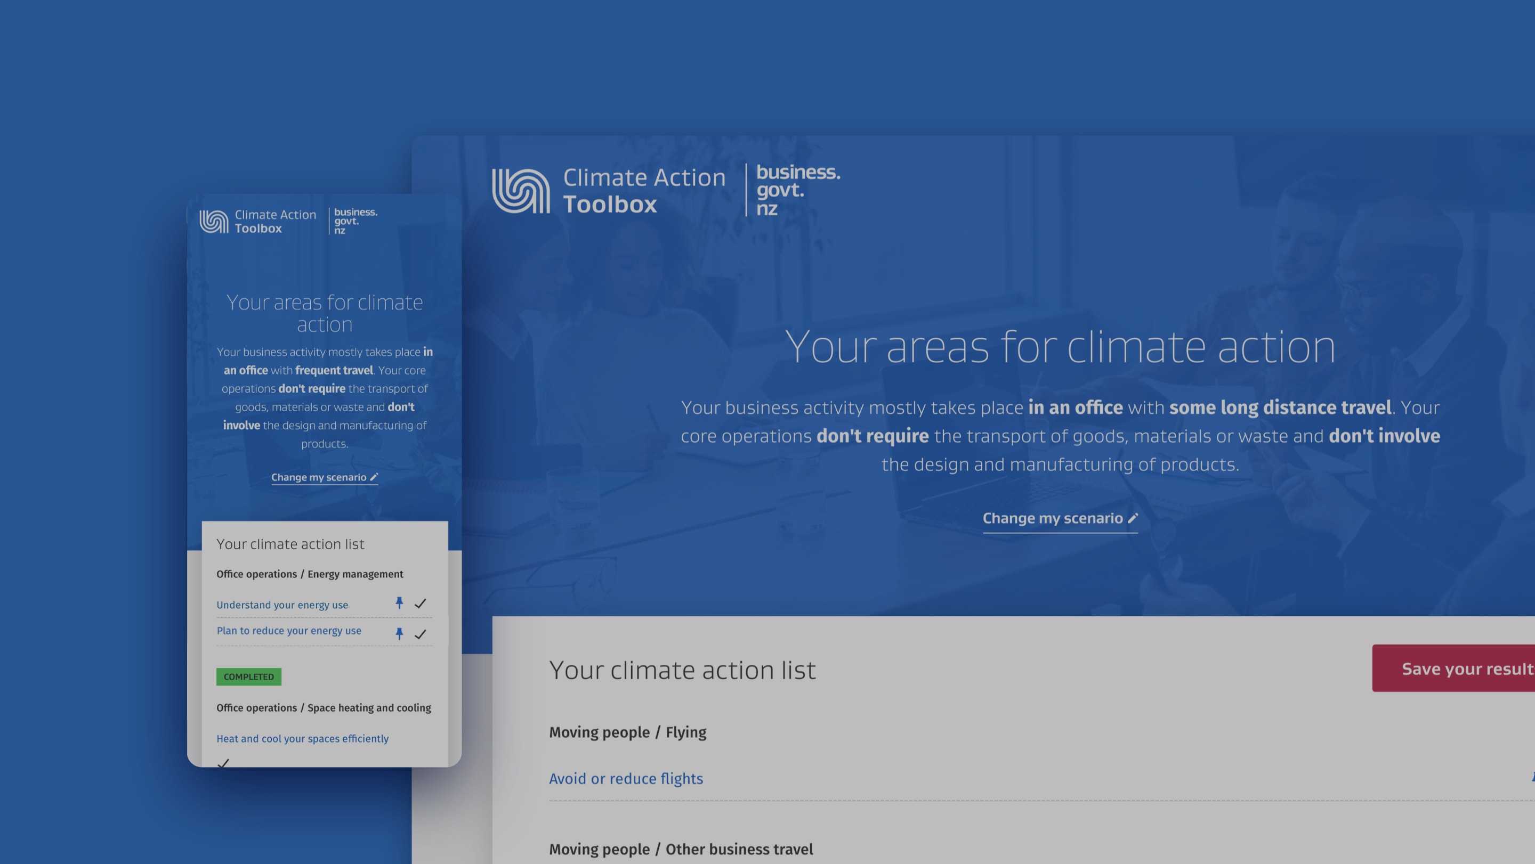Click 'some long distance travel' bold text
The width and height of the screenshot is (1535, 864).
[1280, 408]
